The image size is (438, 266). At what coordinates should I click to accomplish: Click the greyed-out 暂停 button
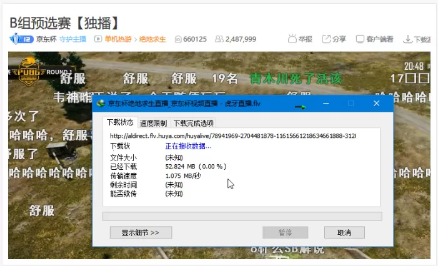point(285,232)
